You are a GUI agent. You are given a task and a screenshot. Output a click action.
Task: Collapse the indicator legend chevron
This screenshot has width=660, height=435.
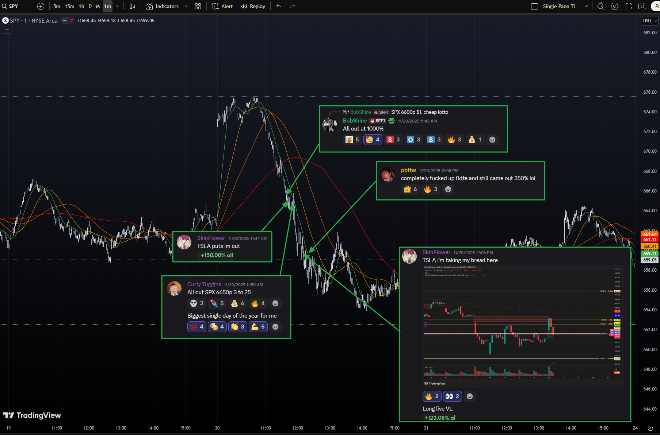click(x=7, y=30)
